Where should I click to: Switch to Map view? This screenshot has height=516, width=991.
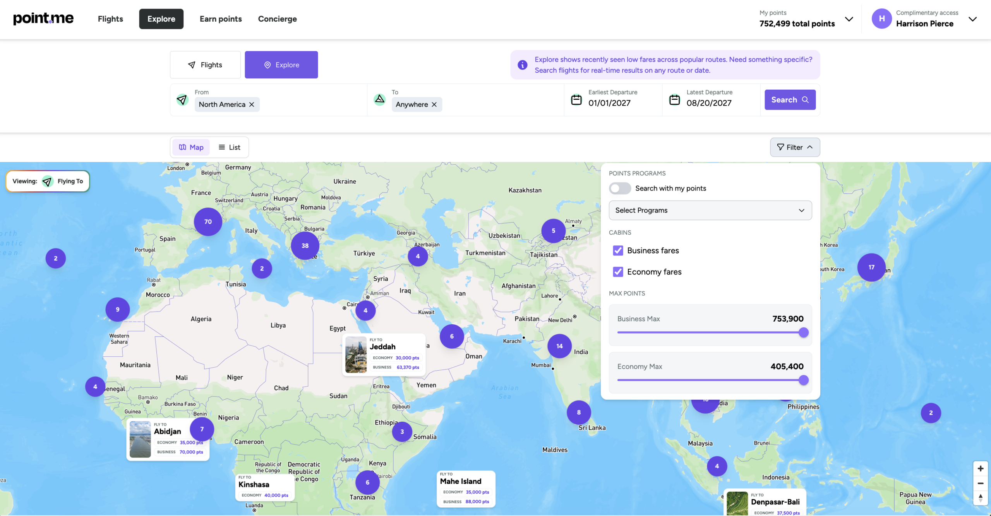(x=191, y=147)
